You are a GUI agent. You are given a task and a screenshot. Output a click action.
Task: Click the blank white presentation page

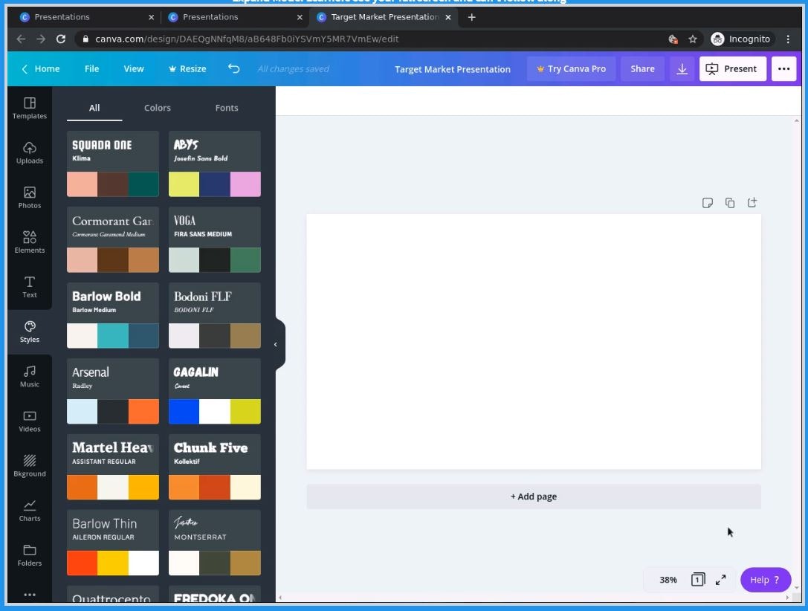pos(534,342)
